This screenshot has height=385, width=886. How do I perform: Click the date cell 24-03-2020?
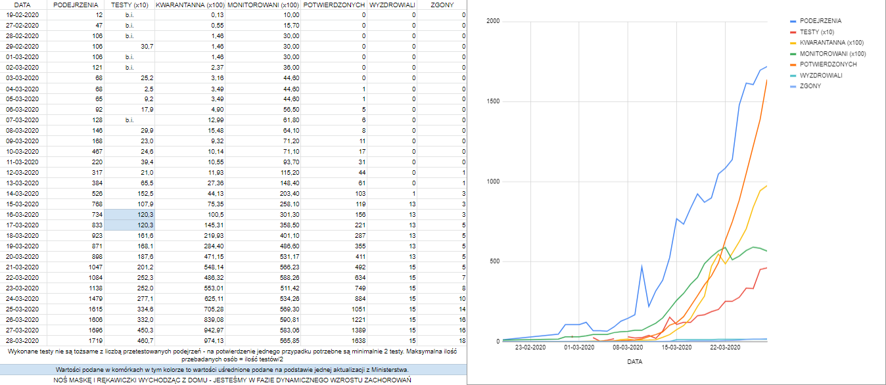22,299
